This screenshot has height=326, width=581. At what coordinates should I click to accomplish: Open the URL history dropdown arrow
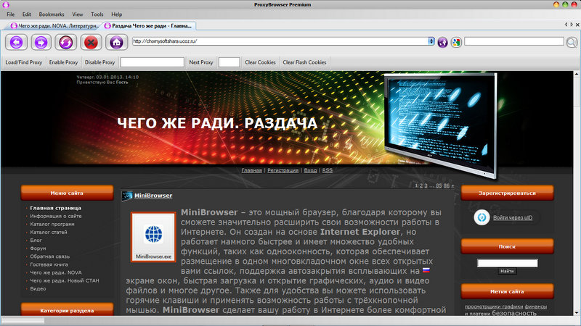[431, 41]
